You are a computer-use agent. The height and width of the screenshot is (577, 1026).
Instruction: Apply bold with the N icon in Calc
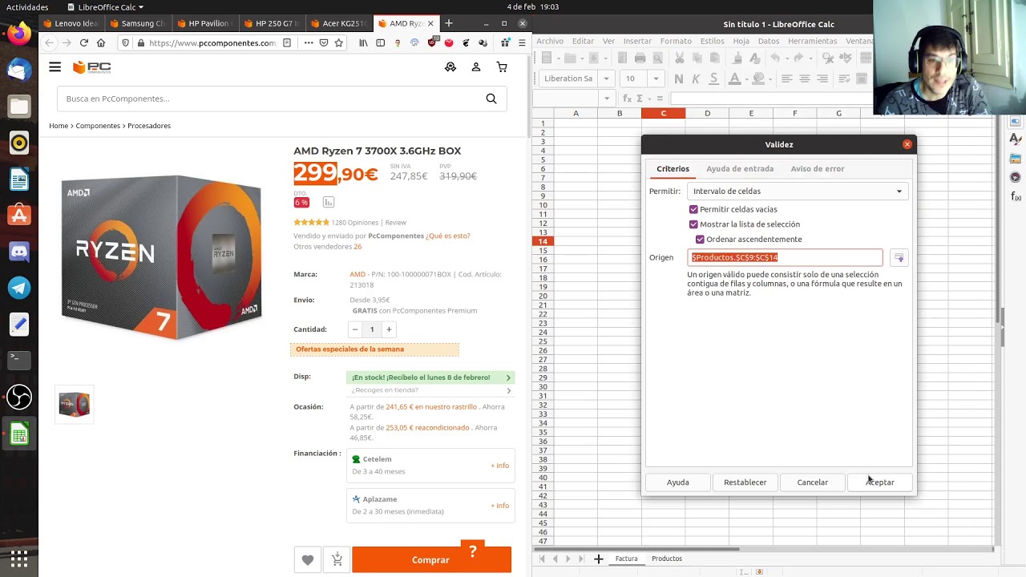click(x=679, y=79)
